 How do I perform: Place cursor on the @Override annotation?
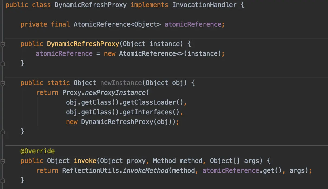pos(37,151)
